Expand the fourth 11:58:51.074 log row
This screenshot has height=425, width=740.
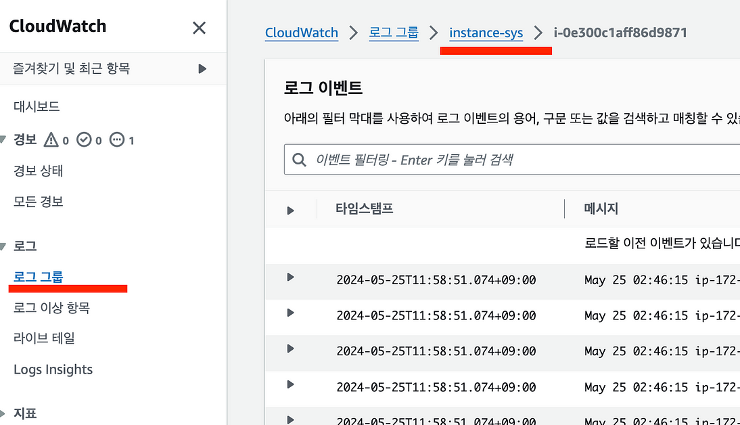(x=291, y=384)
